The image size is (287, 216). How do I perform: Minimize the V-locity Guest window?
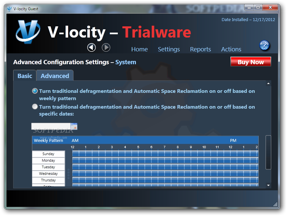(249, 8)
